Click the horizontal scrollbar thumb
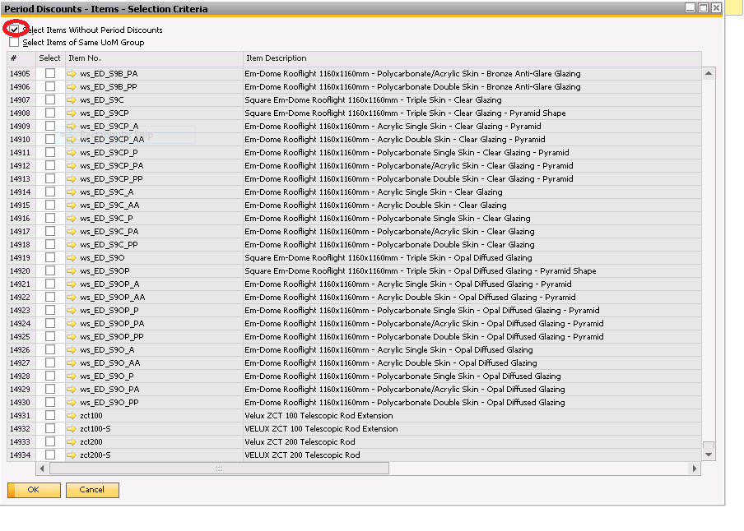The height and width of the screenshot is (531, 744). click(219, 469)
